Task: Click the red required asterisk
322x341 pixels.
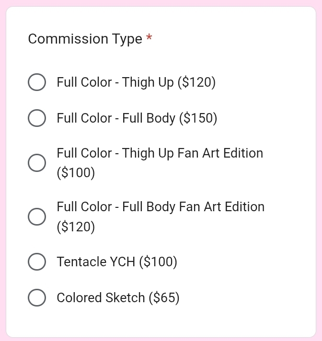Action: [x=149, y=38]
